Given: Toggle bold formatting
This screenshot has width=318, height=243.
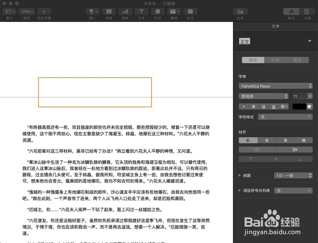Looking at the screenshot, I should 253,107.
